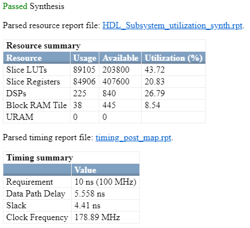
Task: Click the Slice LUTs available value 203800
Action: pos(116,70)
